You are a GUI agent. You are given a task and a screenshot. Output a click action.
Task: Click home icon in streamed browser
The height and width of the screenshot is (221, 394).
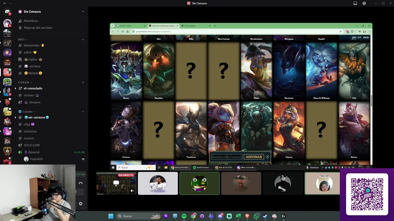(x=127, y=31)
